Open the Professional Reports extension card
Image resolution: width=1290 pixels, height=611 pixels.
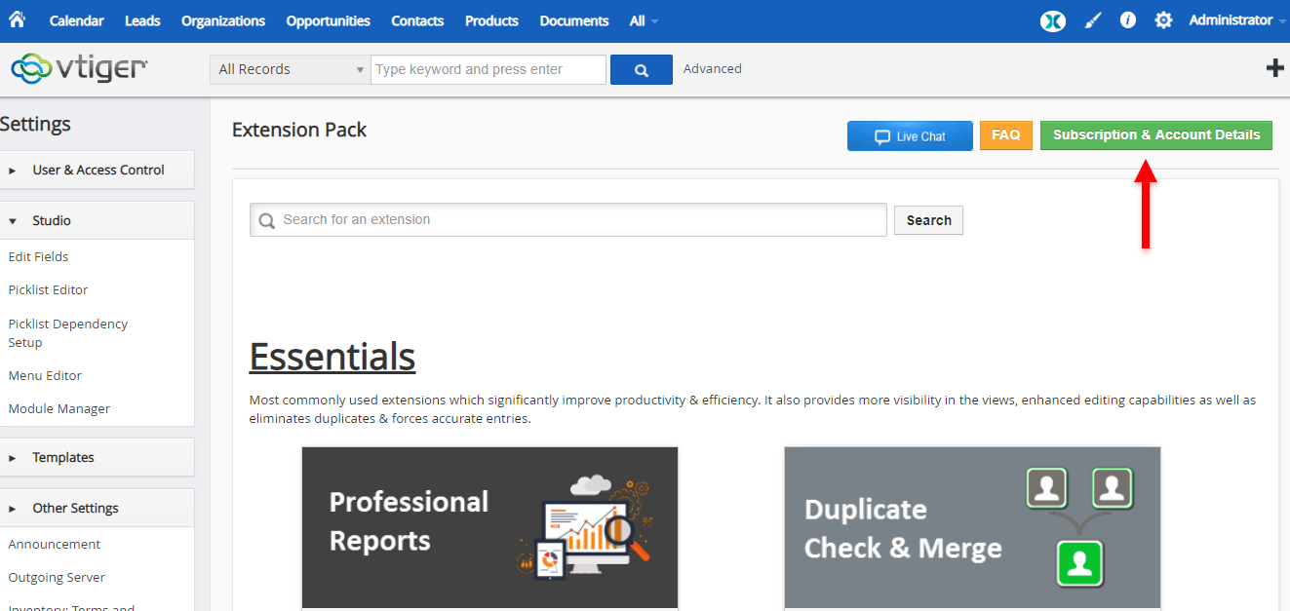point(489,527)
